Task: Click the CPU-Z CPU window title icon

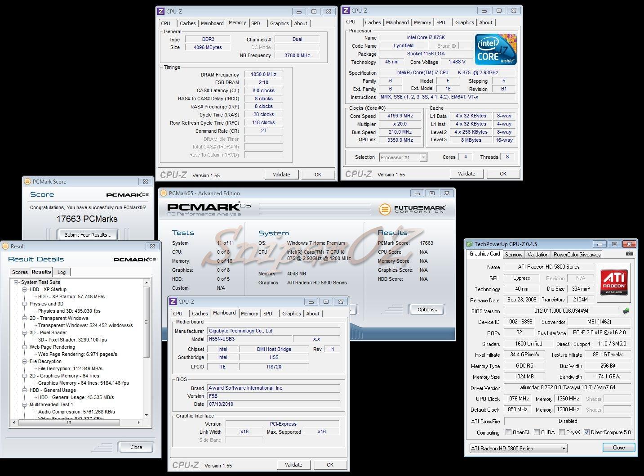Action: click(346, 10)
